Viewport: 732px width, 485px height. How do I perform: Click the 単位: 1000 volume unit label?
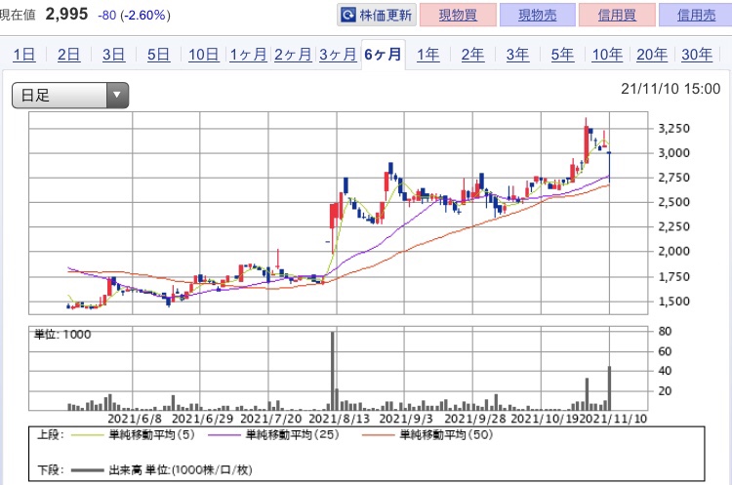62,334
